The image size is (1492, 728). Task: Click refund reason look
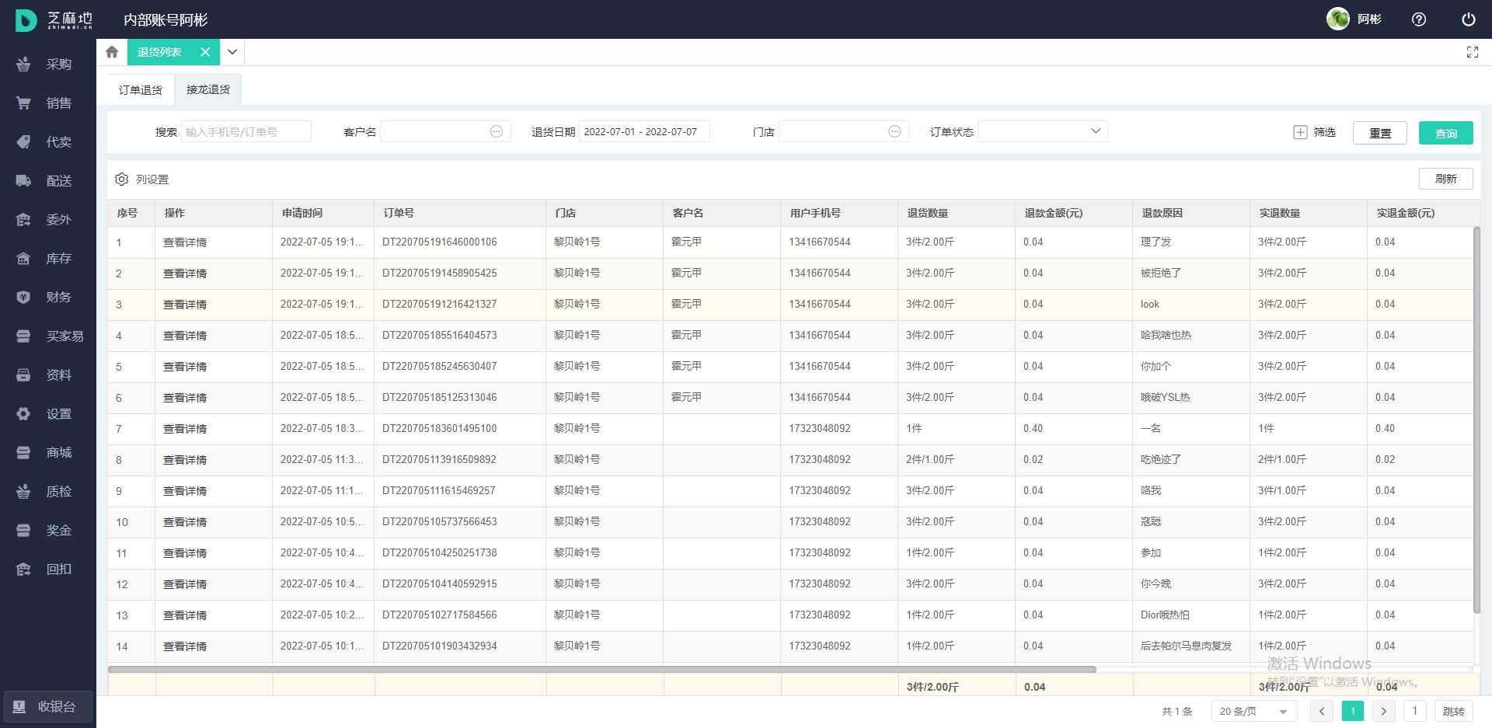(x=1150, y=305)
